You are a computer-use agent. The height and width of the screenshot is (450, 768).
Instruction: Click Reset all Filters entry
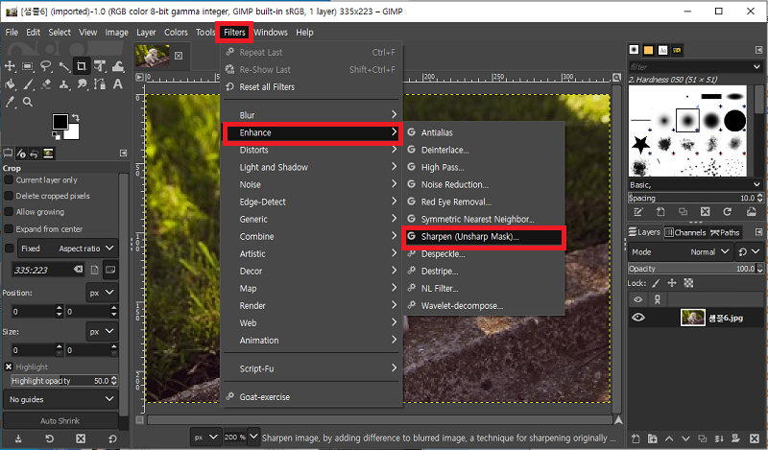(311, 87)
